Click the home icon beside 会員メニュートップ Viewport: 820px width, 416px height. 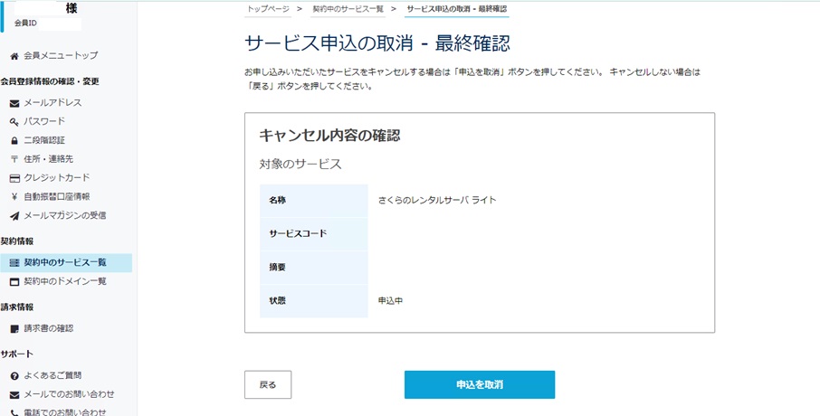pyautogui.click(x=14, y=56)
